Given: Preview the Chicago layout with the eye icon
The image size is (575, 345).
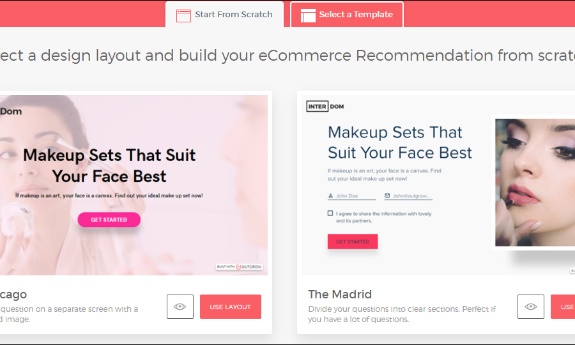Looking at the screenshot, I should [x=180, y=307].
